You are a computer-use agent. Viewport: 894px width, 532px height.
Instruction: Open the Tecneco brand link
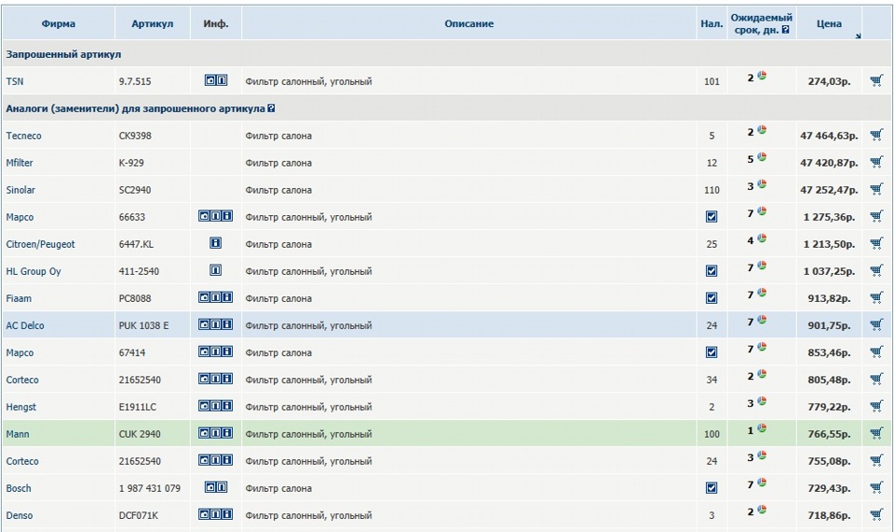(x=23, y=136)
